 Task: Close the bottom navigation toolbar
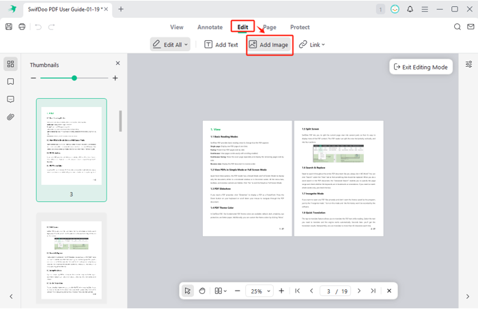pyautogui.click(x=389, y=291)
